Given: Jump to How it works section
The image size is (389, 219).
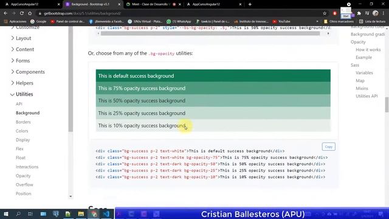Looking at the screenshot, I should pos(368,50).
